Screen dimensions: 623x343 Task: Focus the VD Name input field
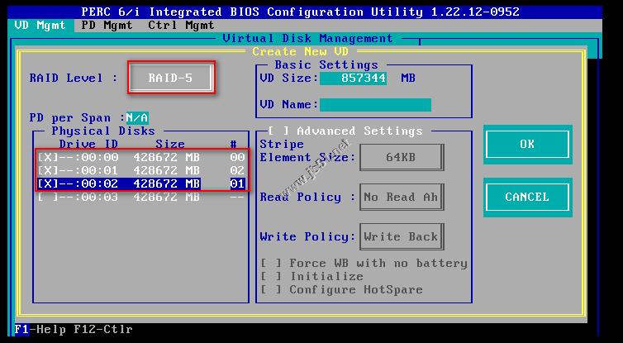375,104
